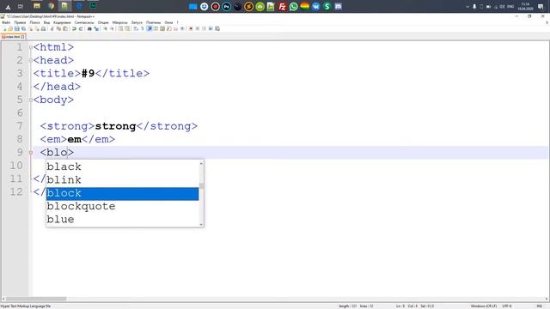Copy selection using the Copy toolbar icon
The width and height of the screenshot is (550, 309).
pyautogui.click(x=58, y=28)
